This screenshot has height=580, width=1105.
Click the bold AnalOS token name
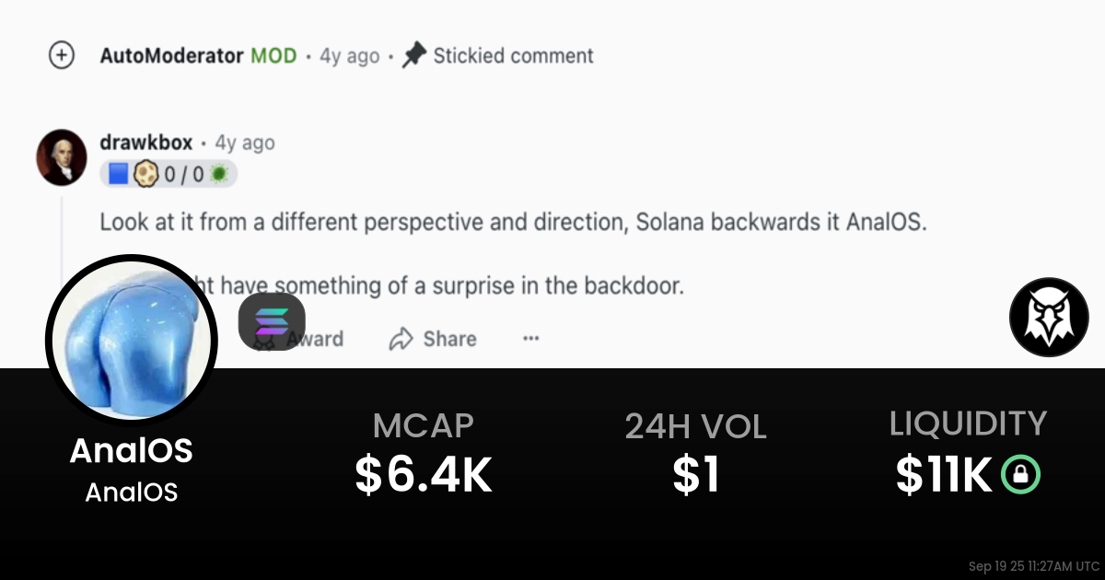[x=132, y=451]
